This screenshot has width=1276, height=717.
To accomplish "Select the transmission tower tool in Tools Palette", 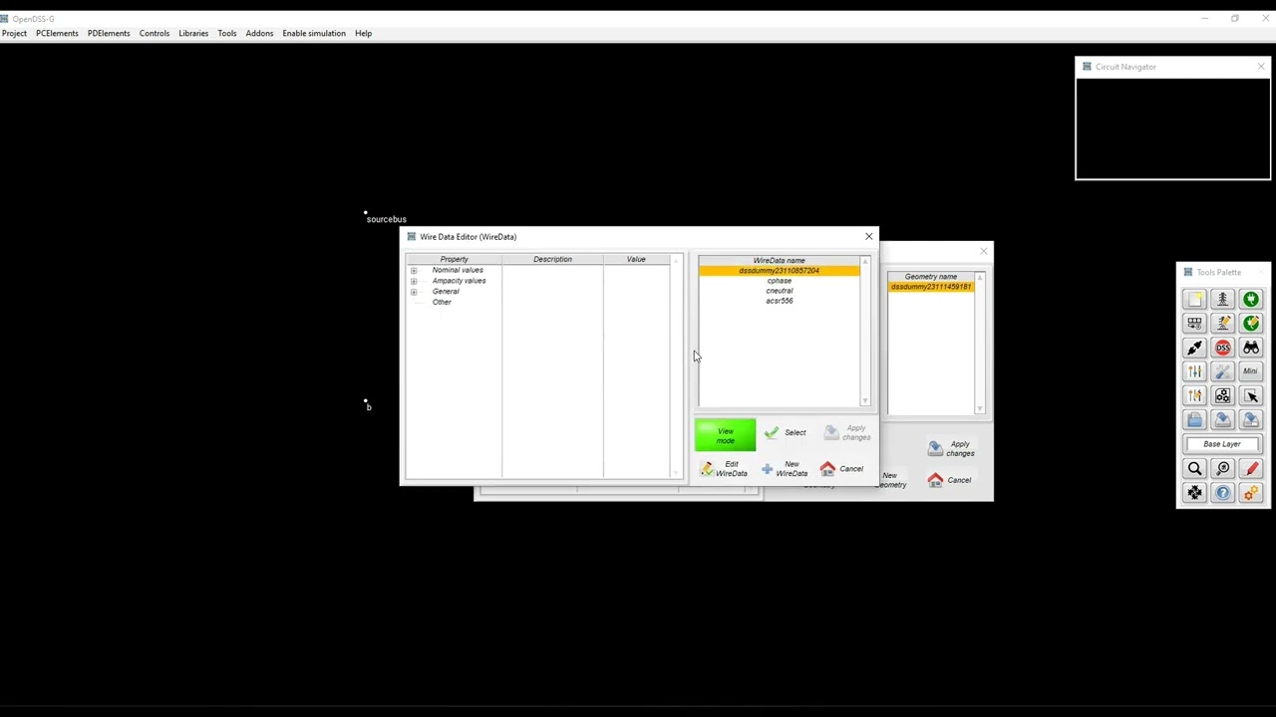I will pos(1222,299).
